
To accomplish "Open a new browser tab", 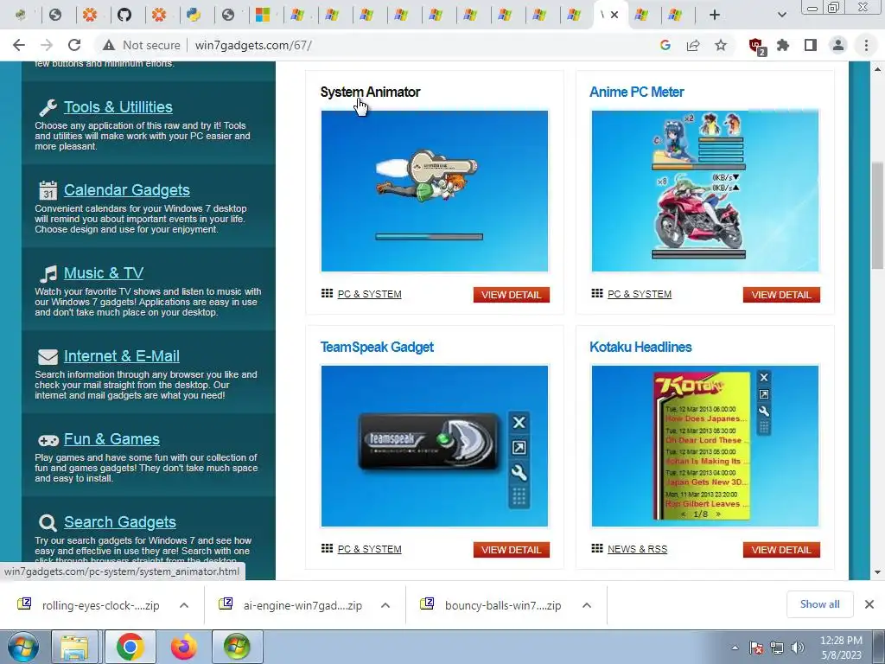I will point(715,15).
